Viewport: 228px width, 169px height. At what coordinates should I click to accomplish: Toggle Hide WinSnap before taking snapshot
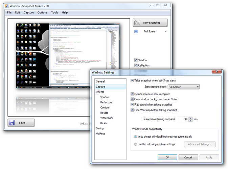(132, 110)
